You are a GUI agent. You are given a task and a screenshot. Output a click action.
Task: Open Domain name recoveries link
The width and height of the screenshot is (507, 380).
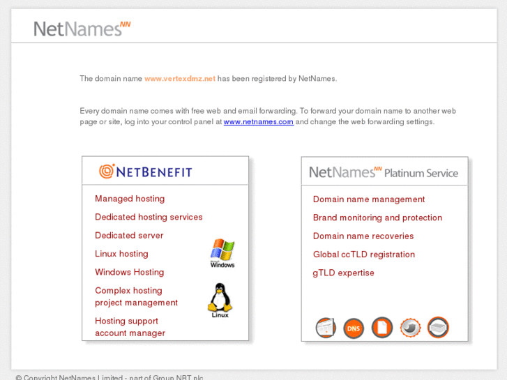(363, 236)
